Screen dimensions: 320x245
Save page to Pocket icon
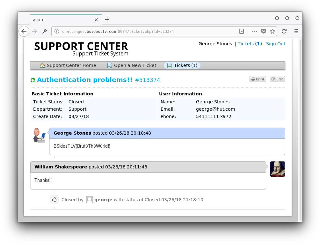click(x=264, y=31)
